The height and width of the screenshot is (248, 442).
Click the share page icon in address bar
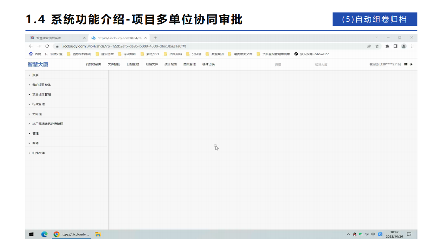click(x=369, y=46)
